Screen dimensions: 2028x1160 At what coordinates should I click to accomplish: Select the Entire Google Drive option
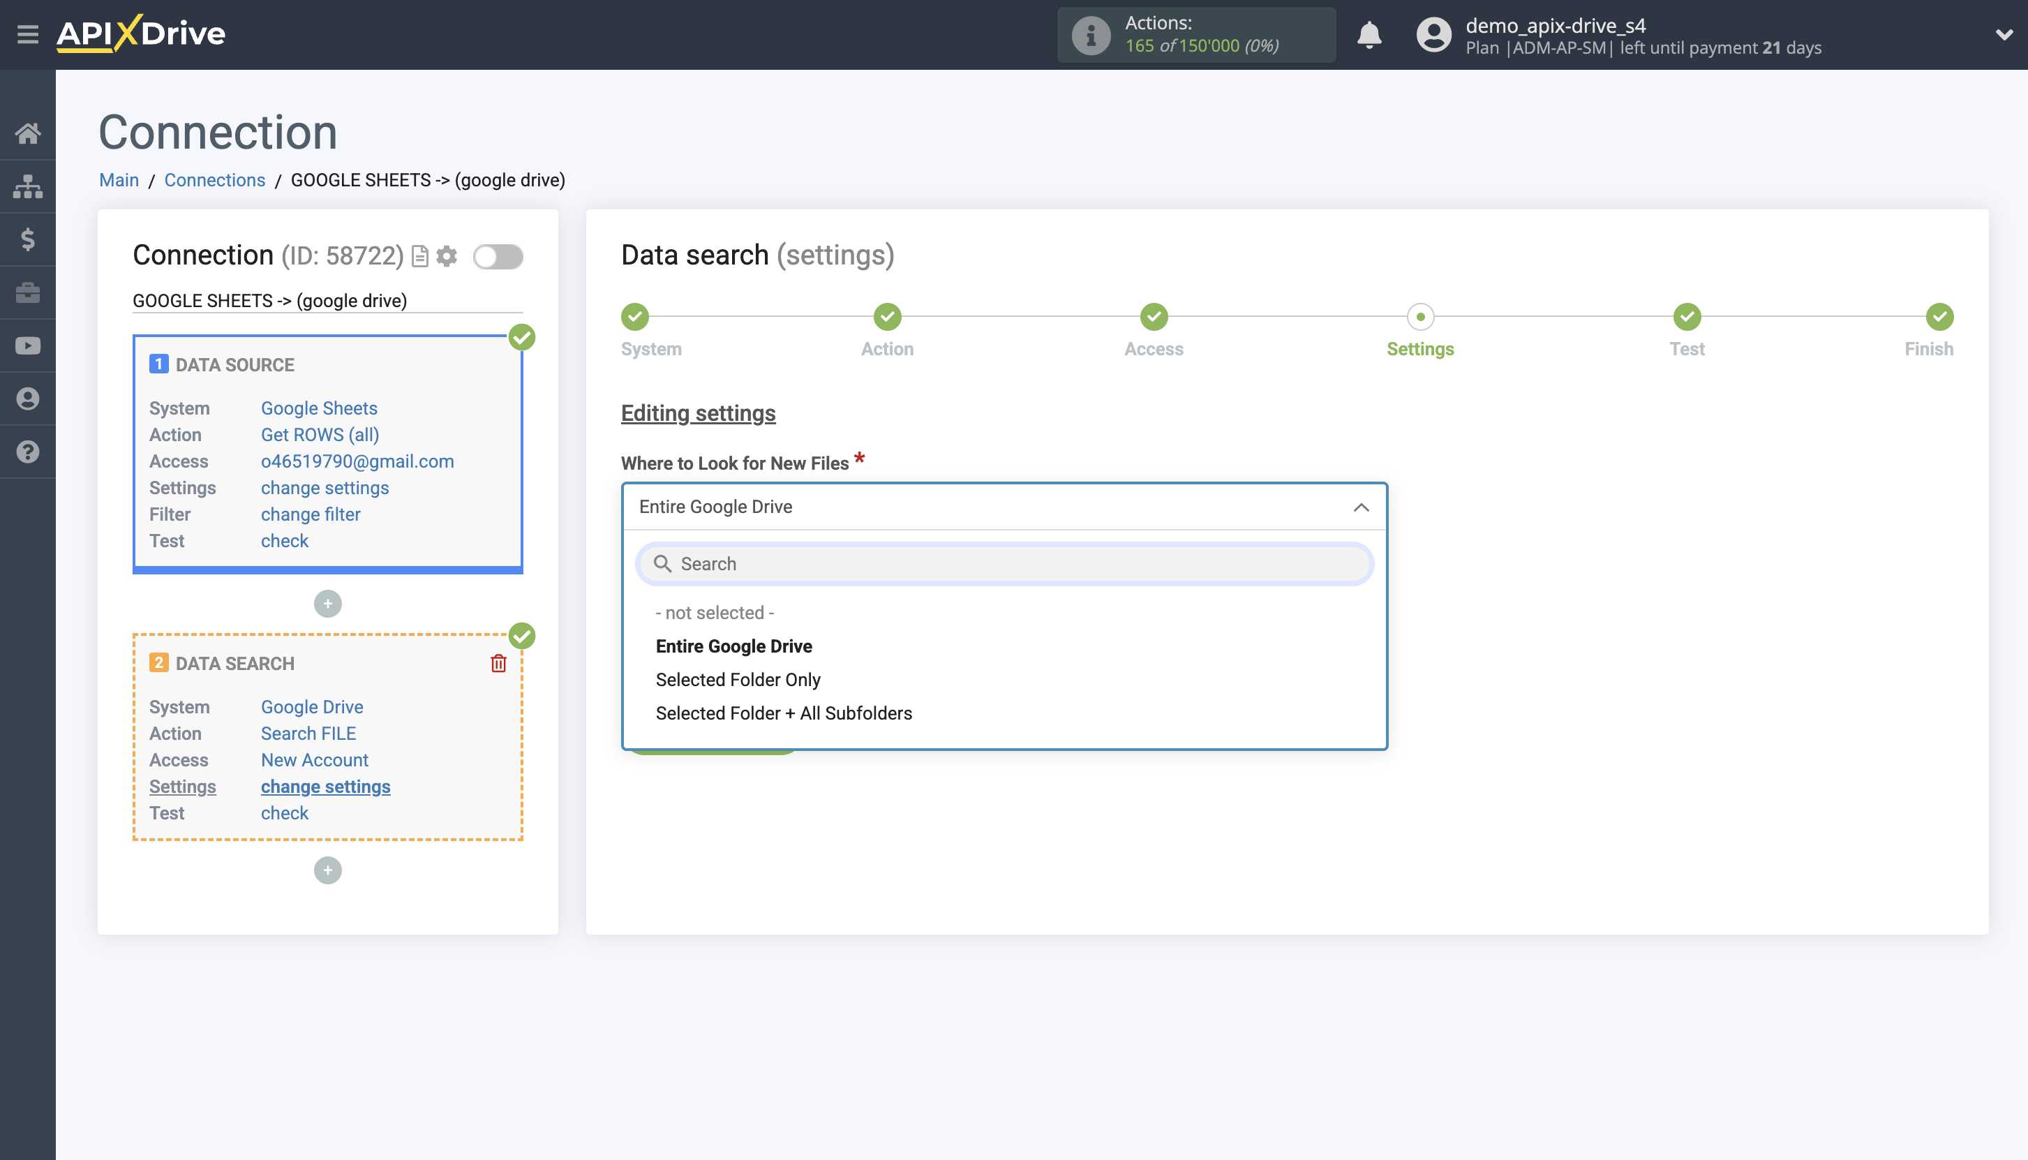pos(733,646)
